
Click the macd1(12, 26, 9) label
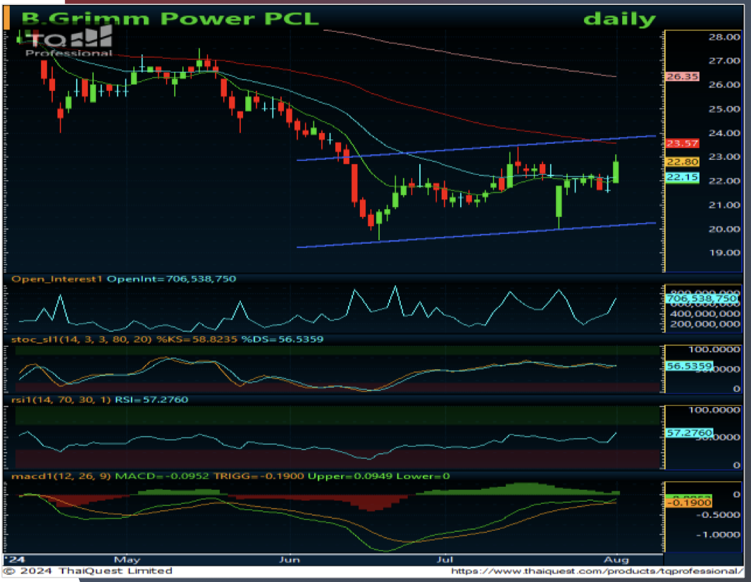pos(61,476)
